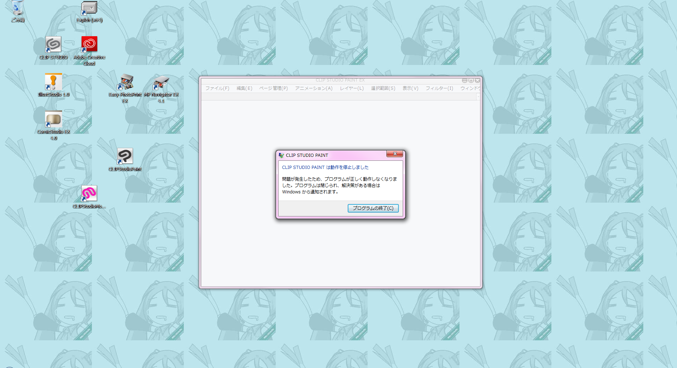The width and height of the screenshot is (677, 368).
Task: Maximize the CLIP STUDIO PAINT EX window
Action: (x=471, y=80)
